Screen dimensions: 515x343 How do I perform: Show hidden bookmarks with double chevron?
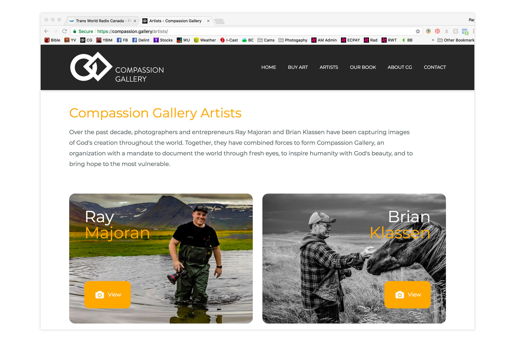[x=433, y=40]
